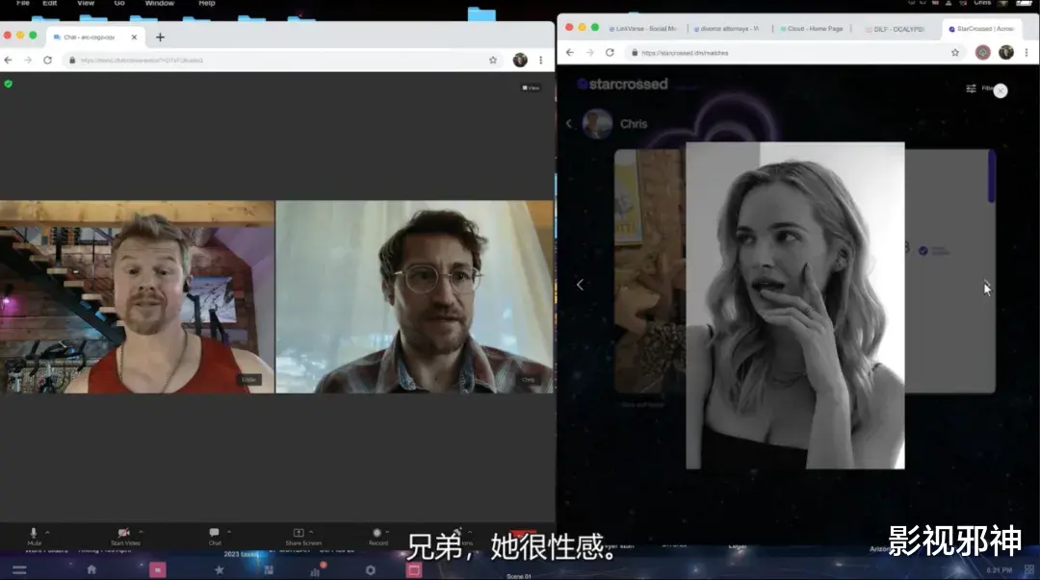The width and height of the screenshot is (1040, 580).
Task: Open a new tab in the chat browser
Action: [160, 38]
